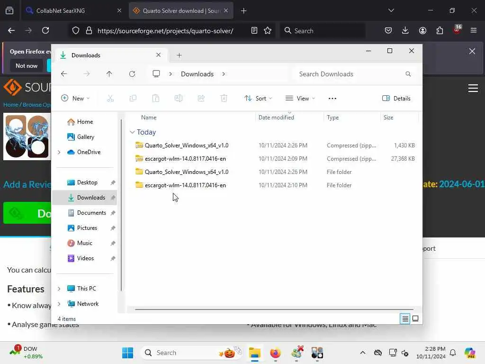Select the escargot-wlm File folder row
This screenshot has width=485, height=364.
275,185
